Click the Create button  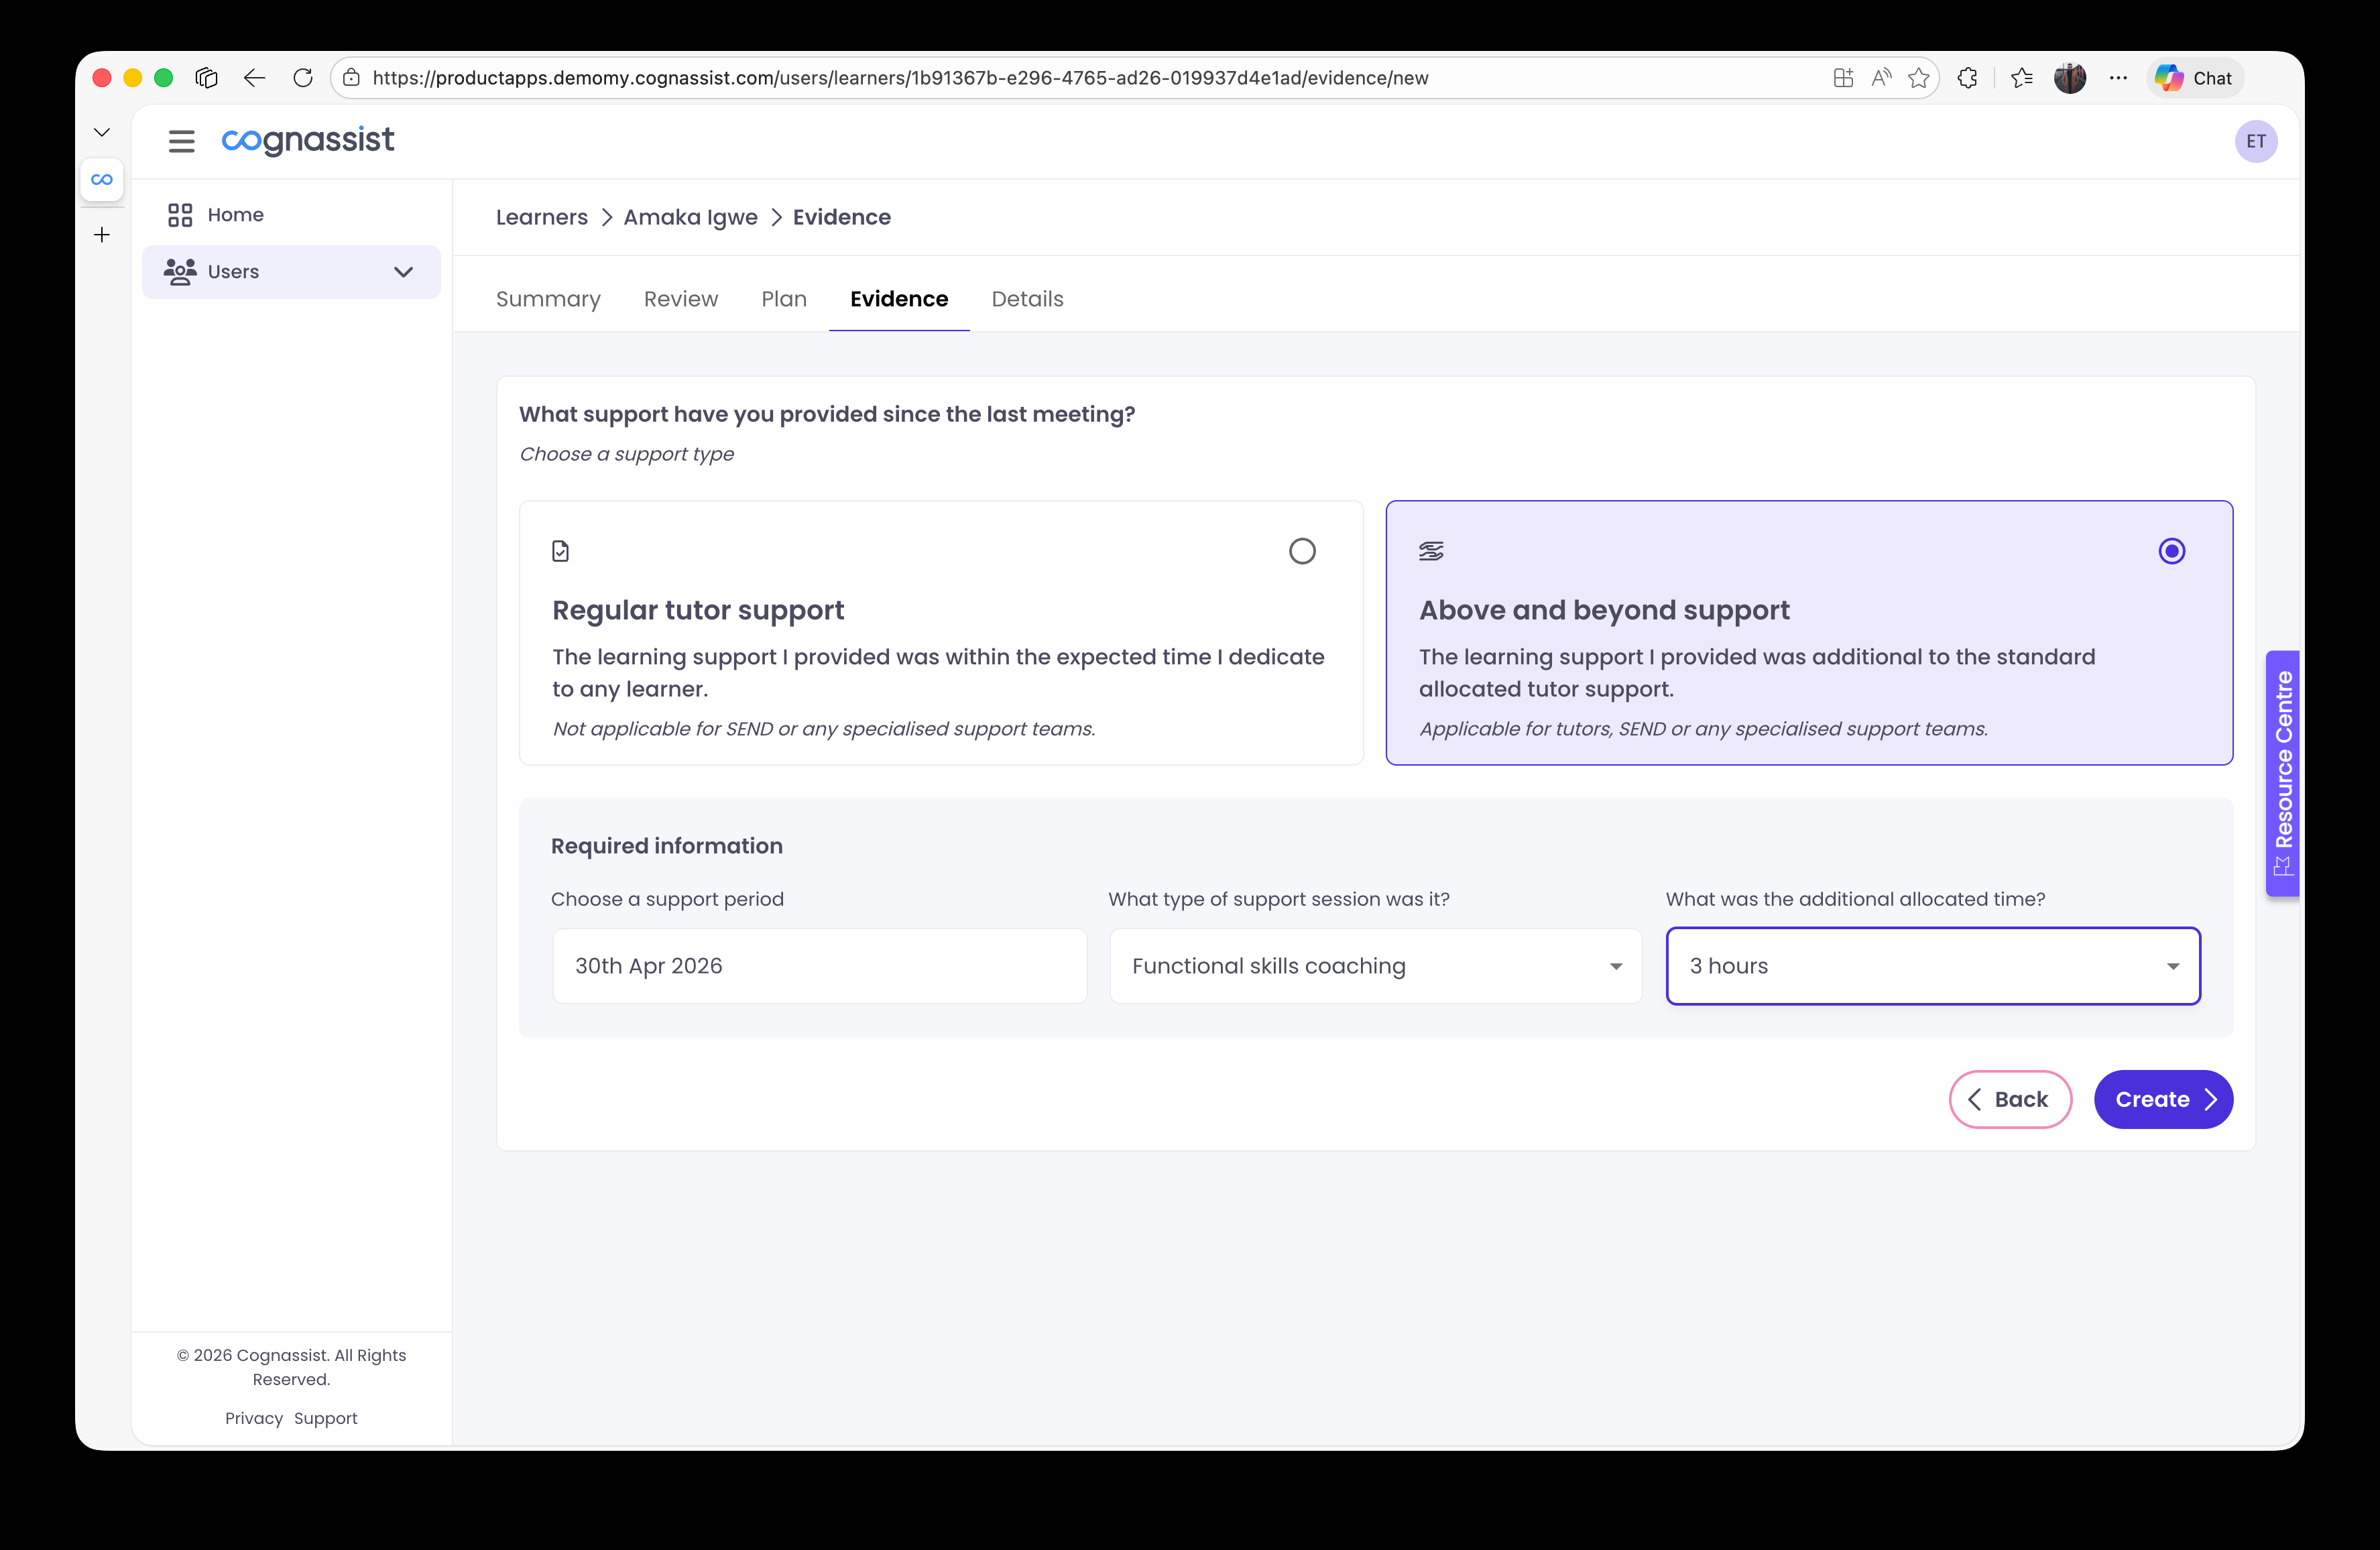pos(2163,1099)
